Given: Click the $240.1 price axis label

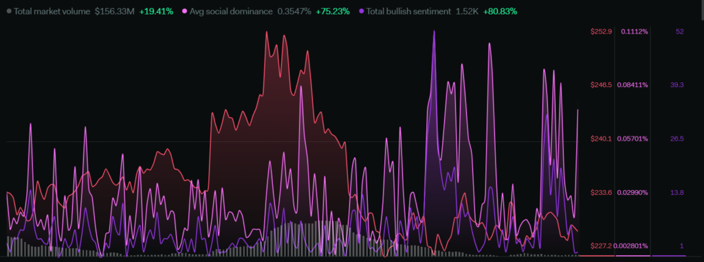Looking at the screenshot, I should click(601, 139).
